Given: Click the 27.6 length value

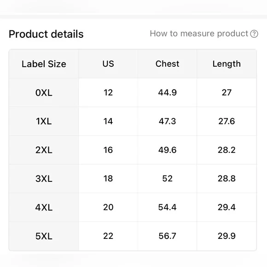Looking at the screenshot, I should 226,121.
